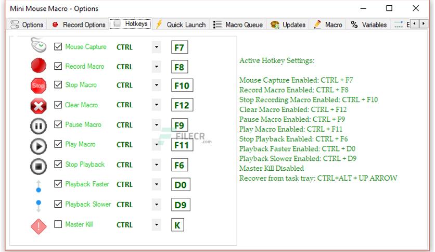435x252 pixels.
Task: Click the Play Macro triangle icon
Action: [x=39, y=146]
